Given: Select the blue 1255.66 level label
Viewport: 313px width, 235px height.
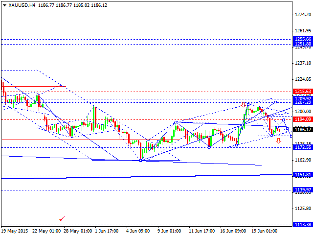Looking at the screenshot, I should coord(303,39).
